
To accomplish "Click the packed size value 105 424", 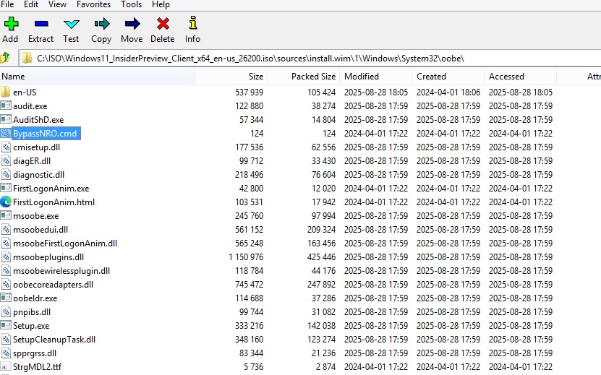I will pyautogui.click(x=321, y=92).
